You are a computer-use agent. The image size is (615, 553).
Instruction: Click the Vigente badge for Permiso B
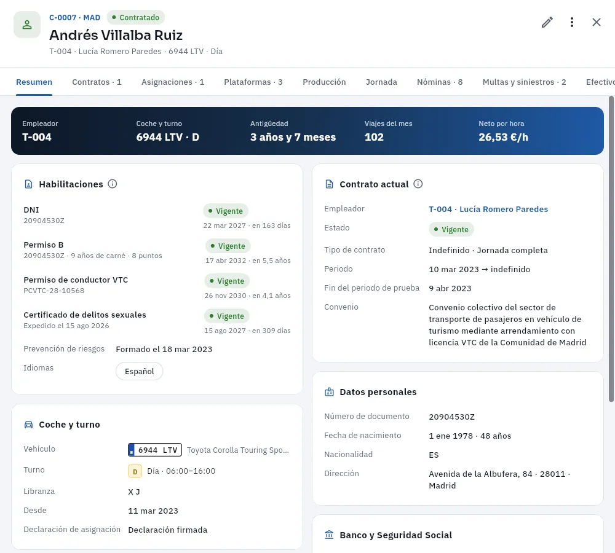[x=228, y=246]
